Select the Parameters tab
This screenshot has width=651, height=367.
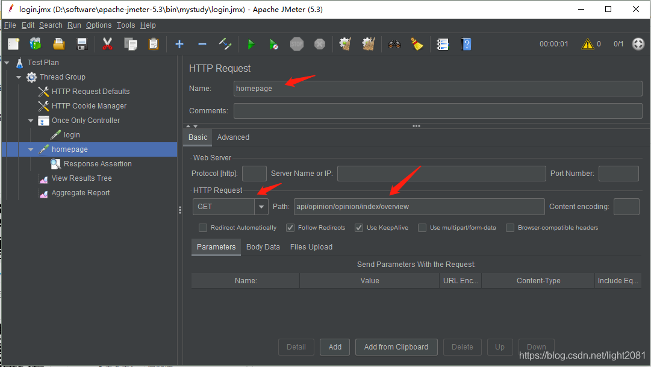[216, 247]
